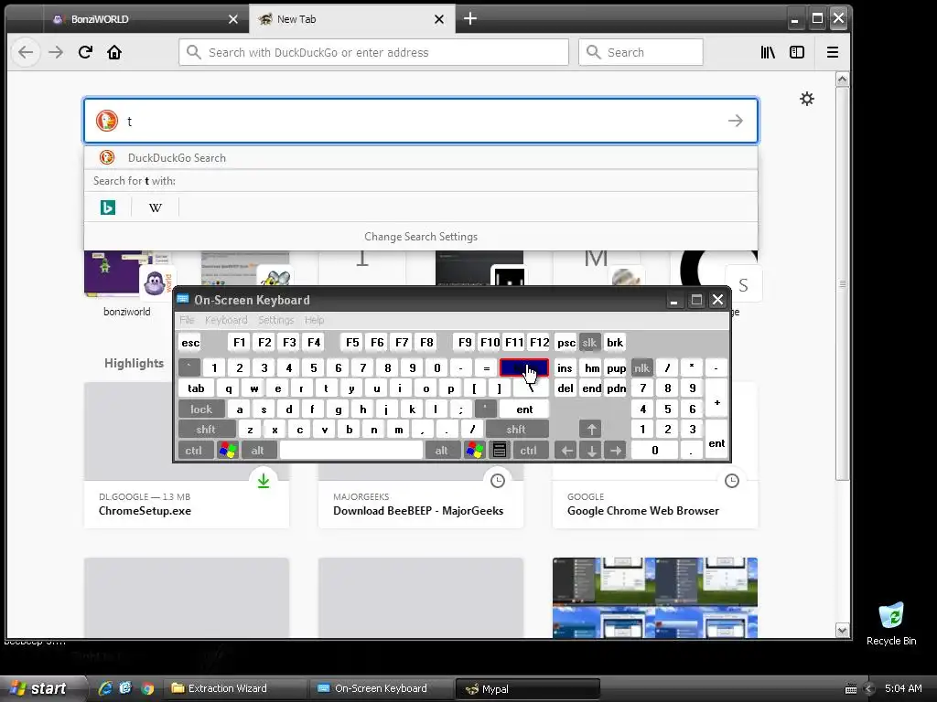Click the browser Back arrow button
Screen dimensions: 937x702
tap(26, 52)
